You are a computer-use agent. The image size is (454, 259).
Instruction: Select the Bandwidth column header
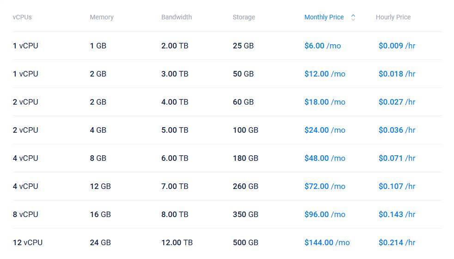[177, 17]
